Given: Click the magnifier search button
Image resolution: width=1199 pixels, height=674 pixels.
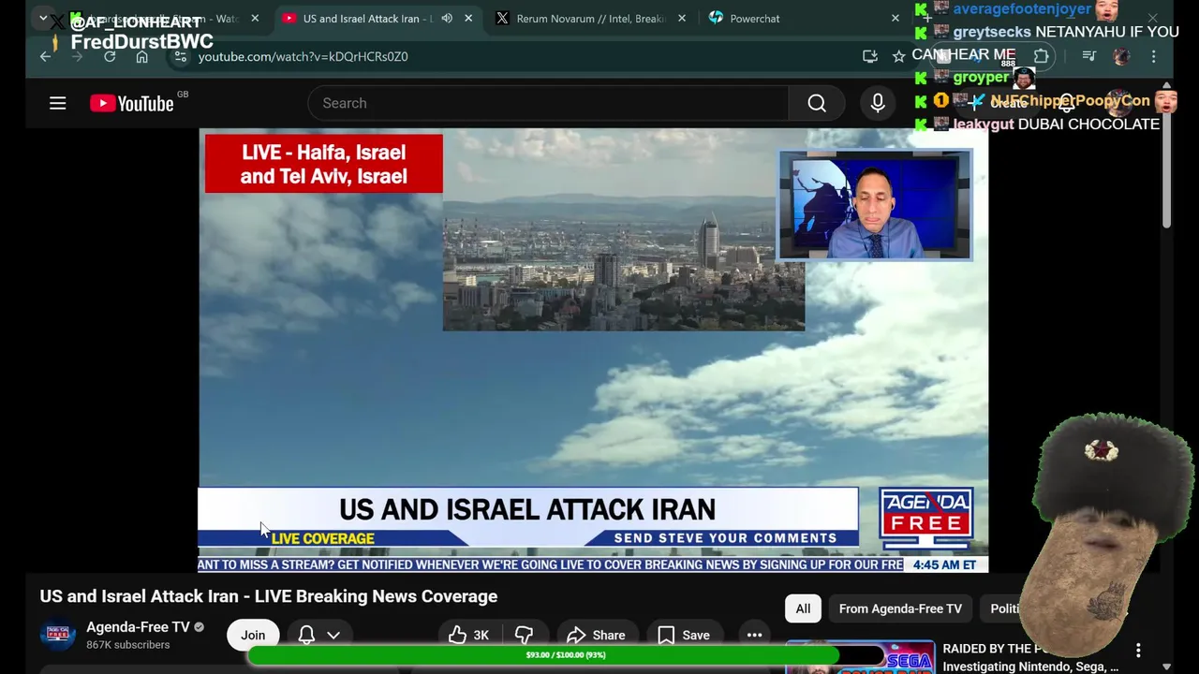Looking at the screenshot, I should [817, 103].
